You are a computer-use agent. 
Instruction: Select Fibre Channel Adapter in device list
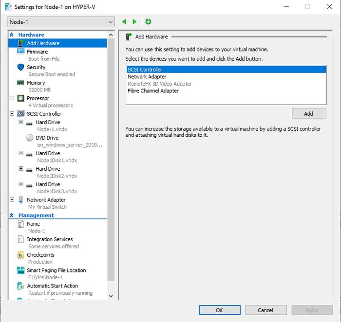(153, 91)
